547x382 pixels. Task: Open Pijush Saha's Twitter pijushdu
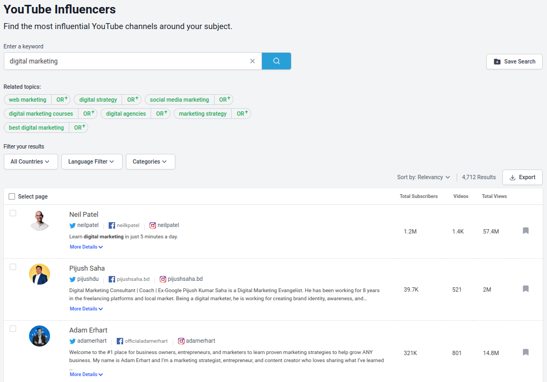[x=84, y=279]
